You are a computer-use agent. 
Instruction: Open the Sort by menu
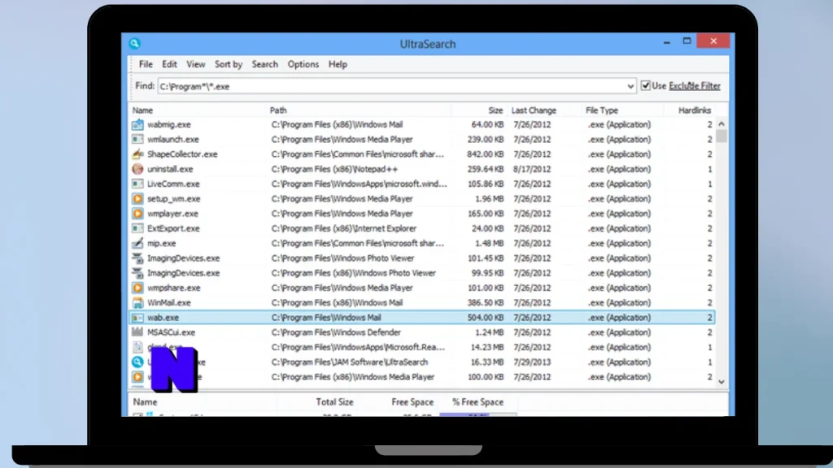coord(229,64)
